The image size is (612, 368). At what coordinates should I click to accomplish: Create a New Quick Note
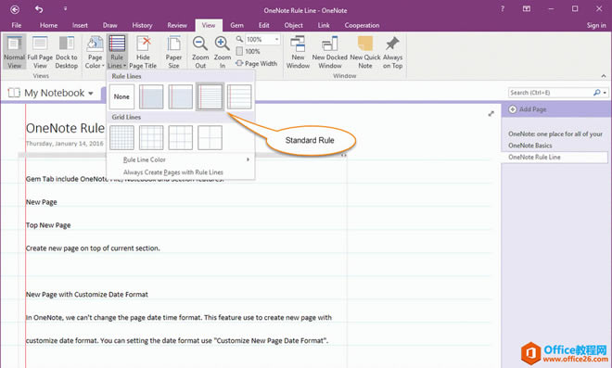tap(365, 52)
